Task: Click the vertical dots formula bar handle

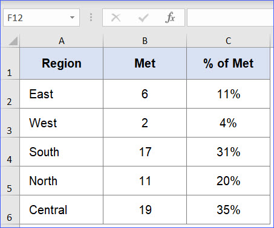Action: (x=91, y=17)
